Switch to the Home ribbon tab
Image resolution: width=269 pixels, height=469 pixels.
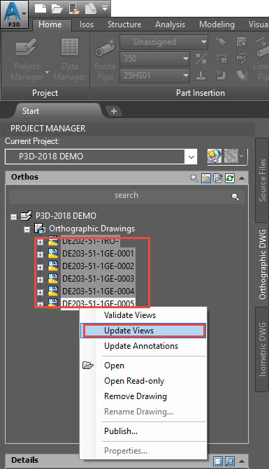coord(50,24)
